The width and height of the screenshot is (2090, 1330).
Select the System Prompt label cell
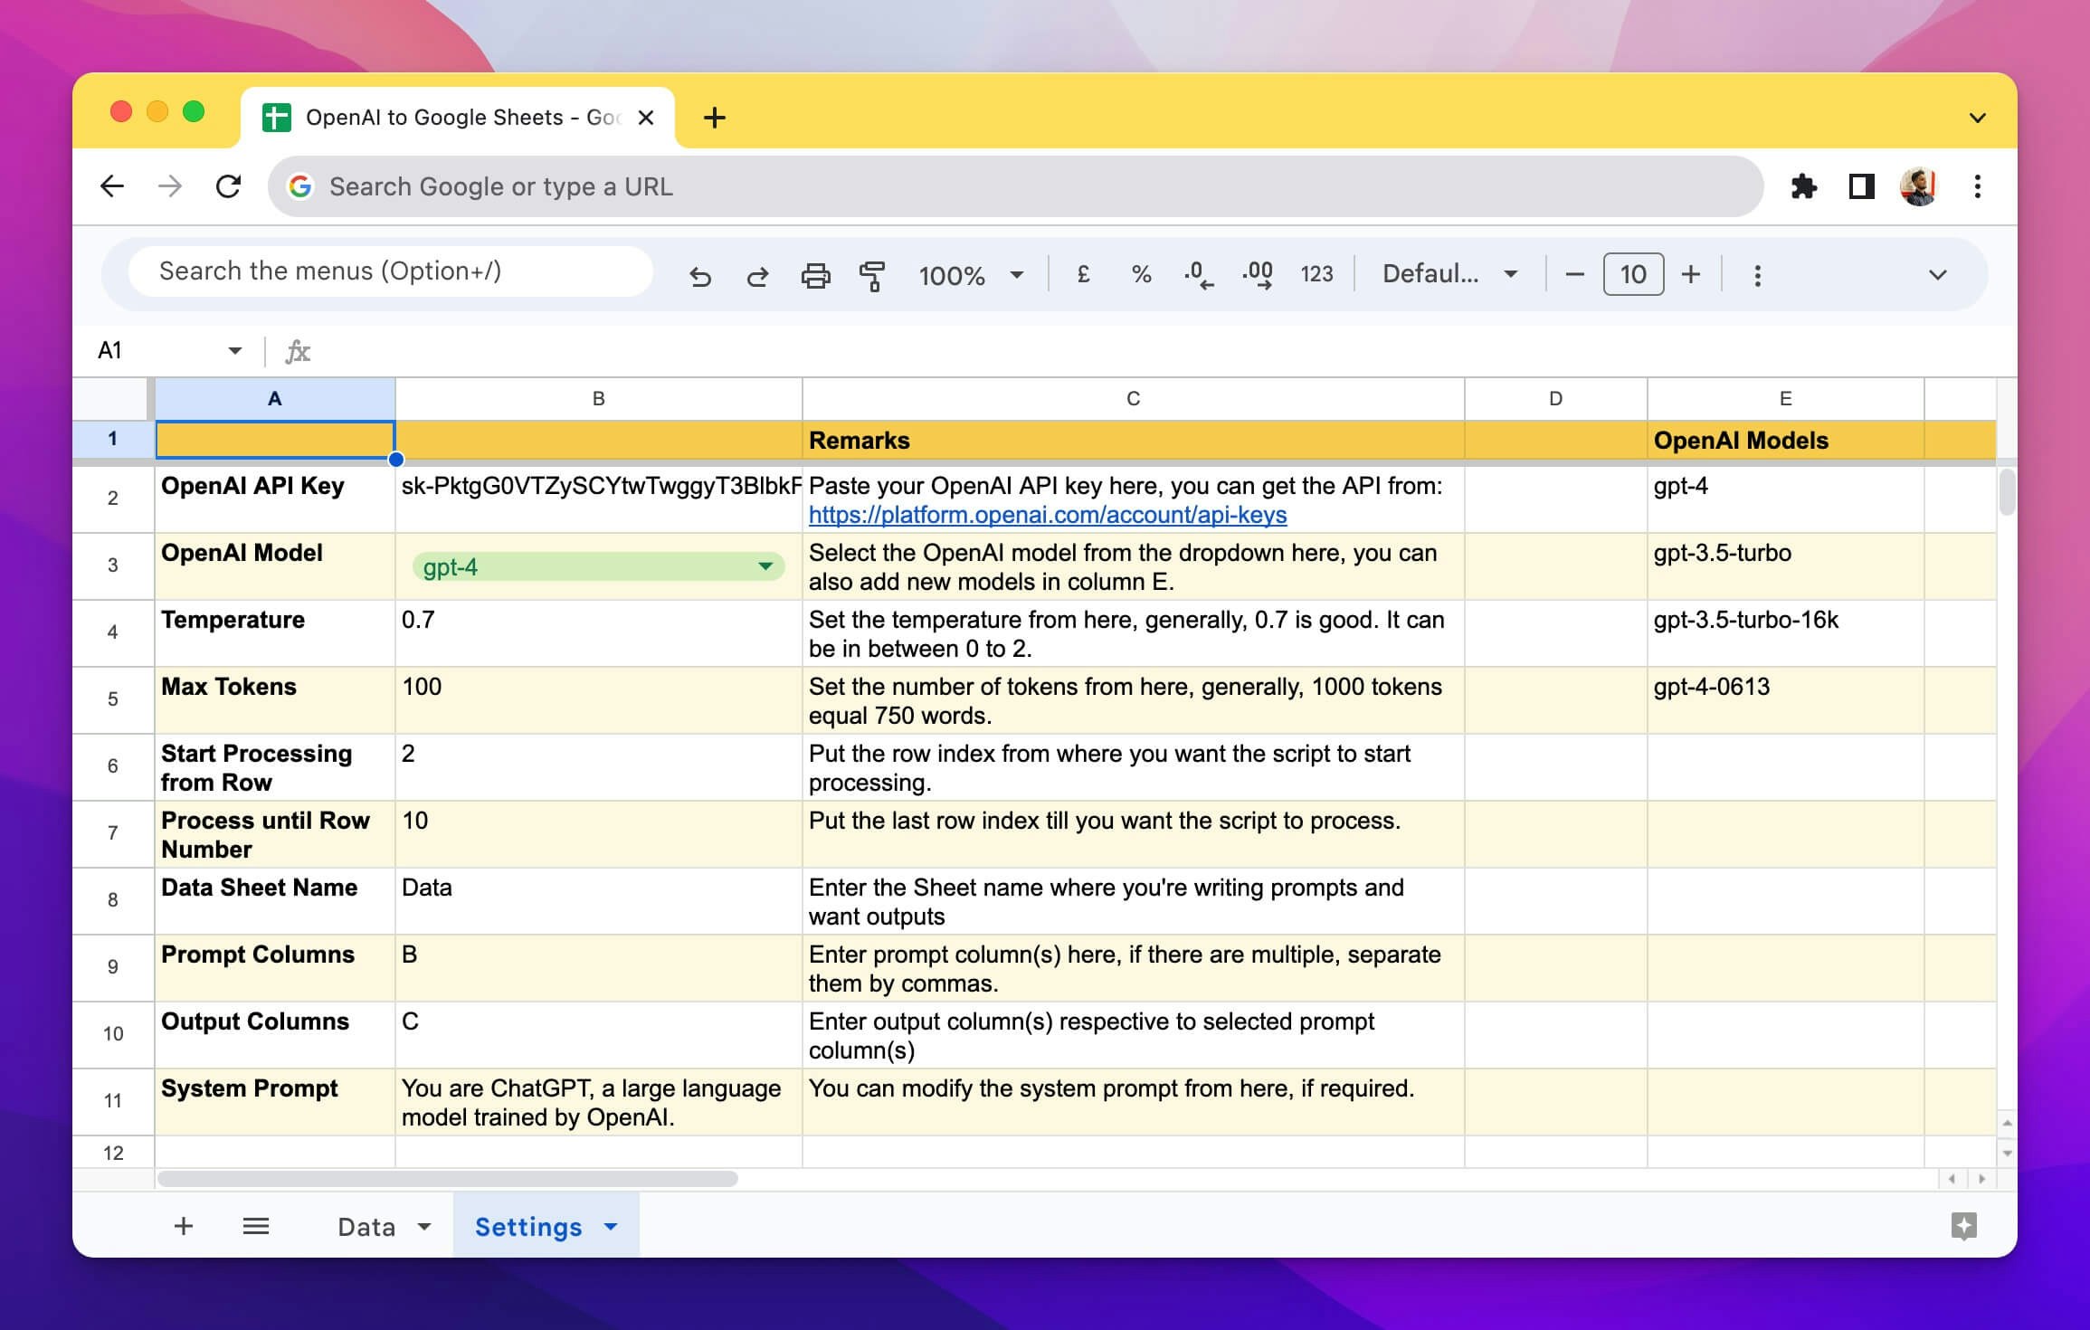(275, 1102)
